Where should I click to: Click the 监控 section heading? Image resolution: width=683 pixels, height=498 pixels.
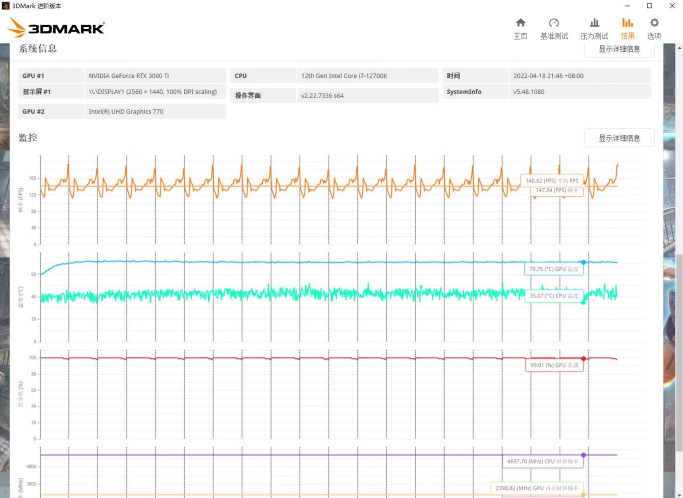point(28,138)
